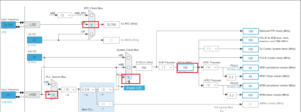
Task: Edit the 25 MHz HSE input frequency
Action: click(x=8, y=95)
